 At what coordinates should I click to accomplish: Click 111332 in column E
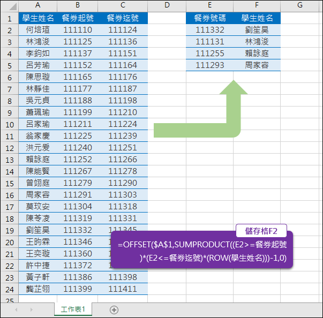[209, 30]
